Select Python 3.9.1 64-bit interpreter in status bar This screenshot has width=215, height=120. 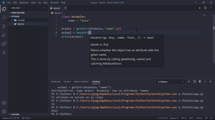coord(11,118)
